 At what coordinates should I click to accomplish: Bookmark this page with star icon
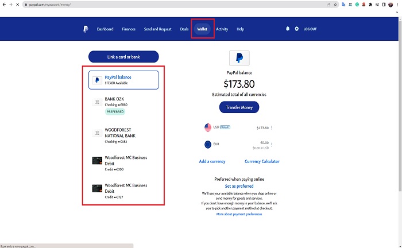click(335, 5)
